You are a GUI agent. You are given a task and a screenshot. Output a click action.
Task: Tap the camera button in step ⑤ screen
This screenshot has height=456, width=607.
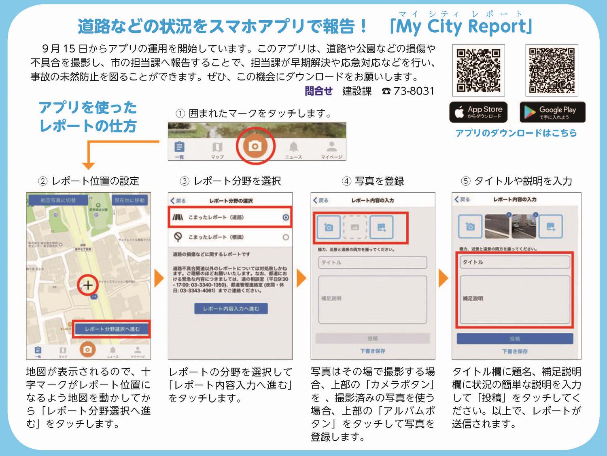[470, 226]
